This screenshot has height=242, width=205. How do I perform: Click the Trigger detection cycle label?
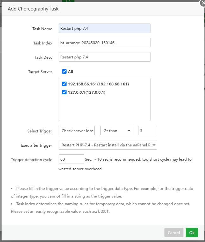[31, 159]
